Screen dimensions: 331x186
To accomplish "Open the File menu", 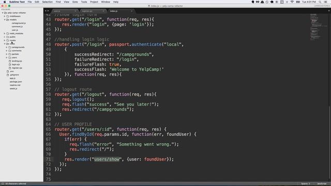I will point(29,2).
